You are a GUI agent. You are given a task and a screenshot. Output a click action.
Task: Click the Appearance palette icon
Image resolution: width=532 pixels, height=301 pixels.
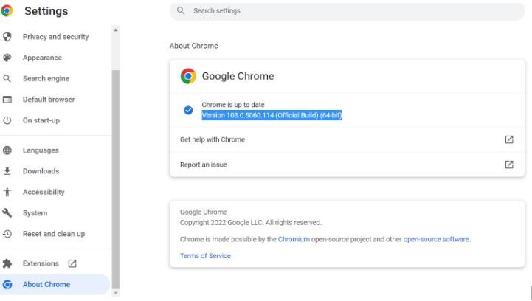coord(7,58)
